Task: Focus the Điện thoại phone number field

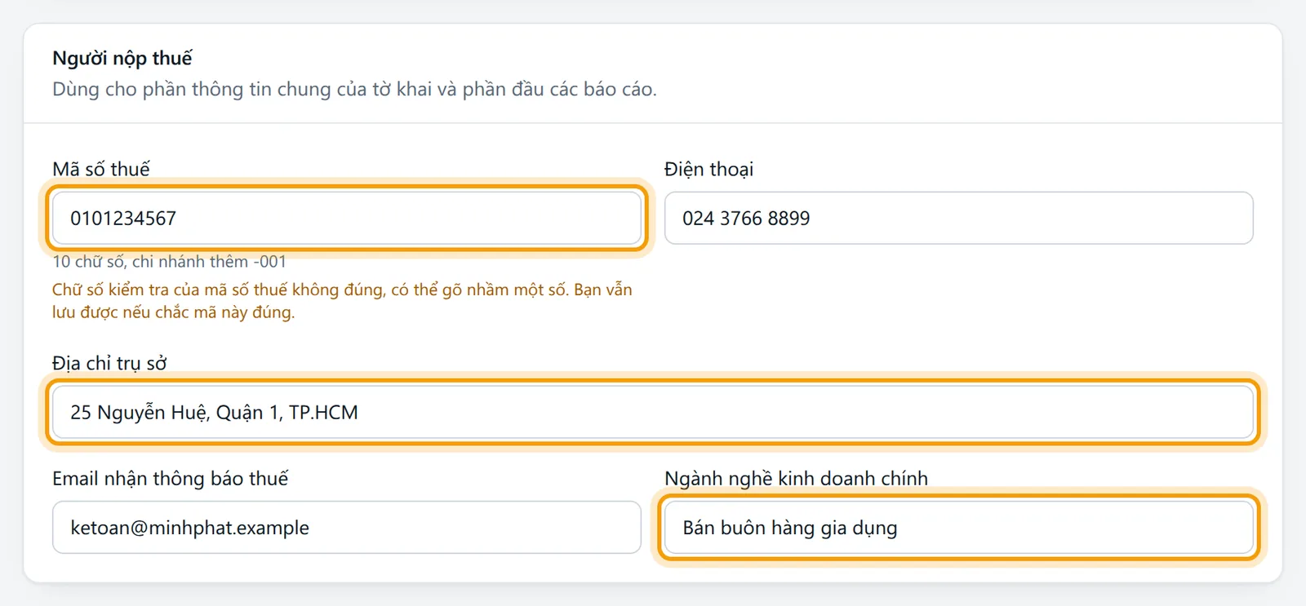Action: pyautogui.click(x=958, y=218)
